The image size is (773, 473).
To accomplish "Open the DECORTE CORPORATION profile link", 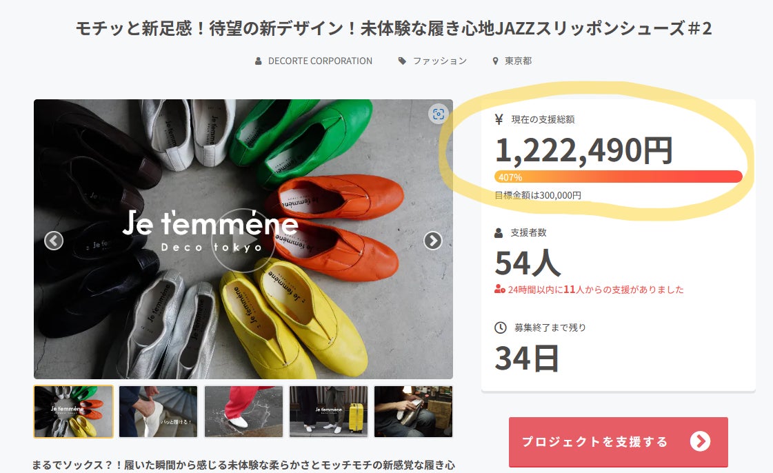I will point(320,61).
